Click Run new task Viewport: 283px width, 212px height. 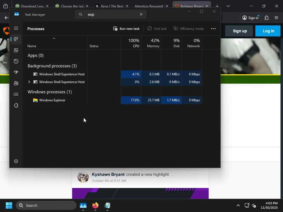pyautogui.click(x=126, y=29)
